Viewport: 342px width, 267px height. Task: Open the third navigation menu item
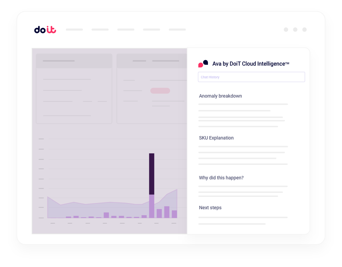[x=126, y=30]
